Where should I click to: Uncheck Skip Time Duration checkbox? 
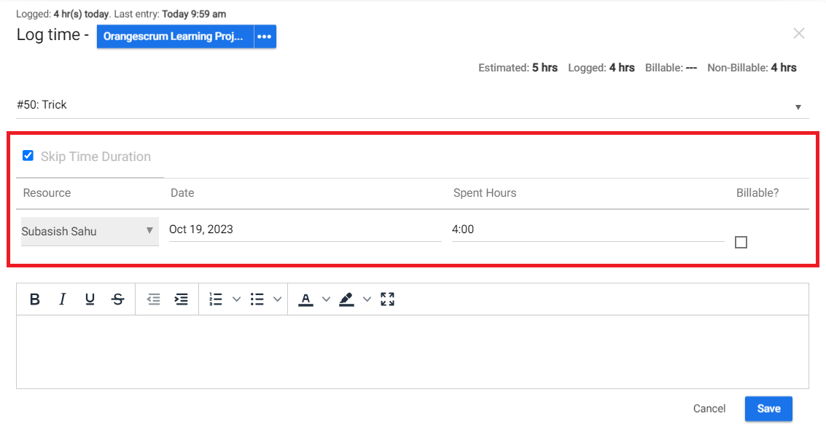(x=28, y=155)
